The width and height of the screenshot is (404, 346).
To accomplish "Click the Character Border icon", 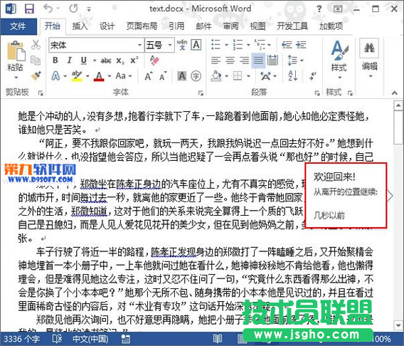I will coord(196,45).
